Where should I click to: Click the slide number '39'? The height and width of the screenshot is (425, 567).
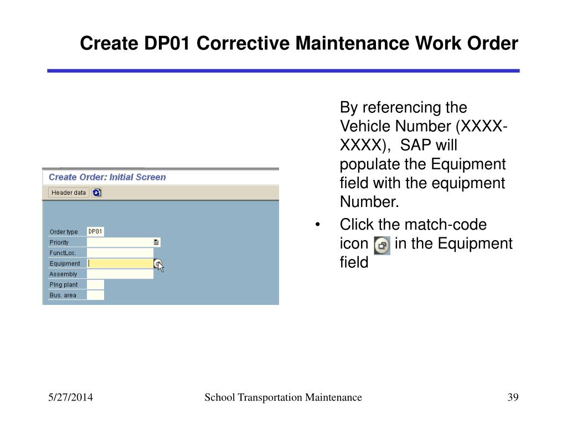coord(513,397)
